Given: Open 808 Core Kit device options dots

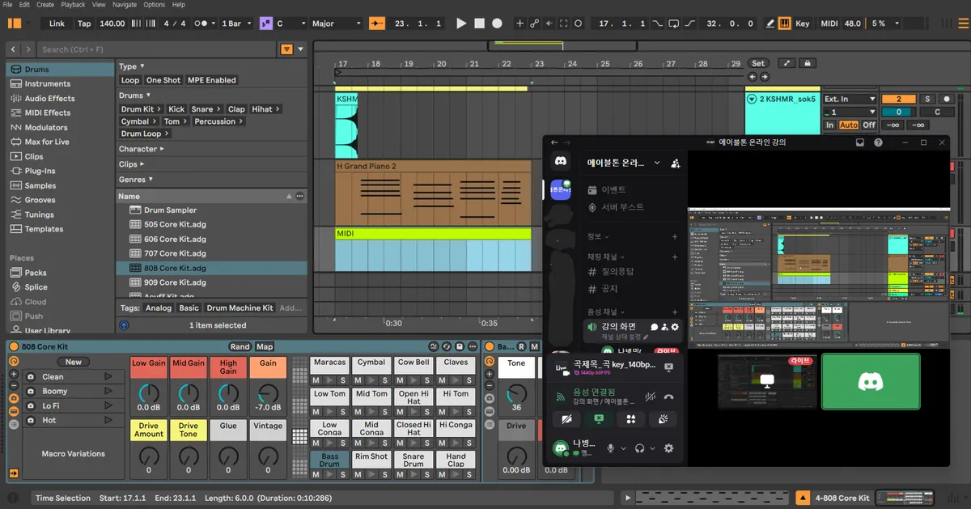Looking at the screenshot, I should click(473, 346).
